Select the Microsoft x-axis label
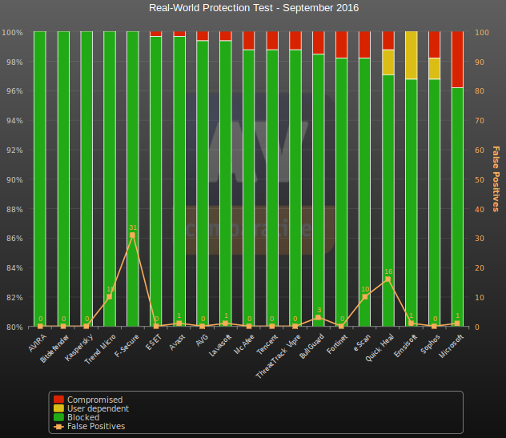The height and width of the screenshot is (438, 506). 451,347
